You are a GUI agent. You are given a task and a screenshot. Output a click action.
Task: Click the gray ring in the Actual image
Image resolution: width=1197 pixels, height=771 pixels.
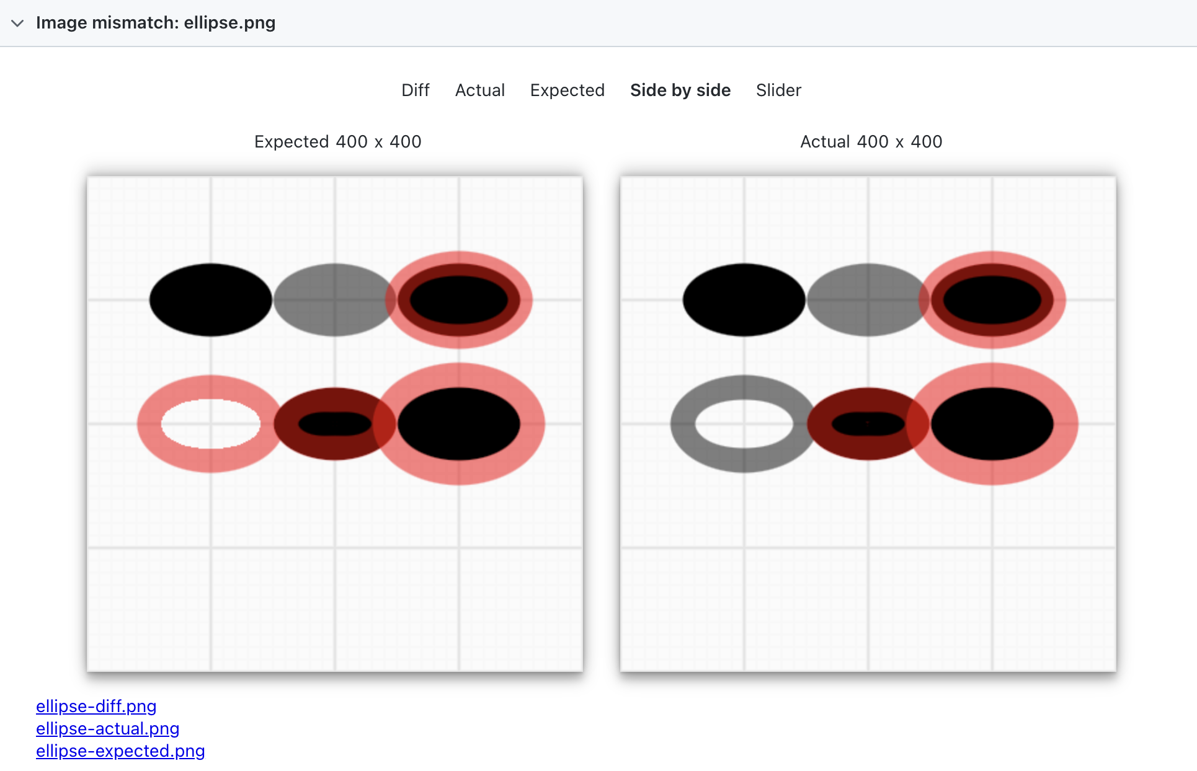(682, 424)
